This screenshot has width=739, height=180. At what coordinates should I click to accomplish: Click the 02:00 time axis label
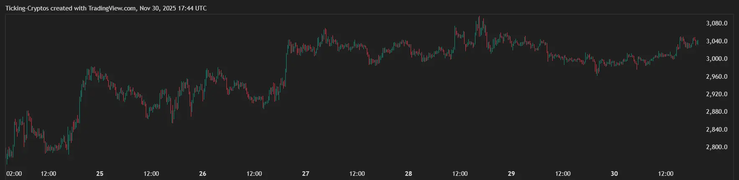point(15,174)
